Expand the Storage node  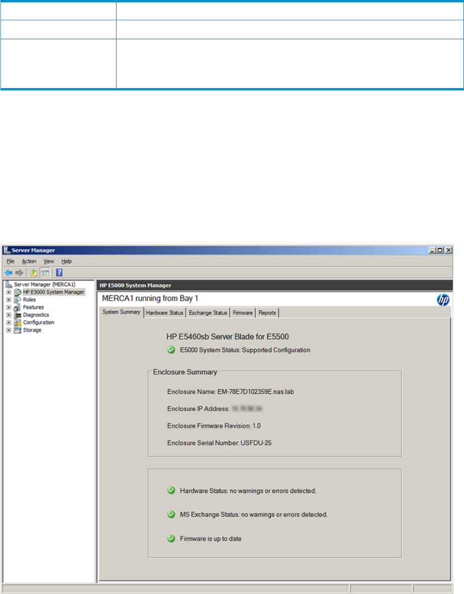(9, 330)
